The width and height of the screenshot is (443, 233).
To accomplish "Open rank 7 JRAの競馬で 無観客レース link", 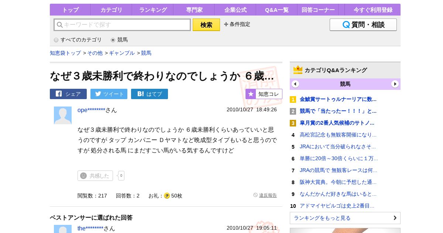I will coord(339,170).
